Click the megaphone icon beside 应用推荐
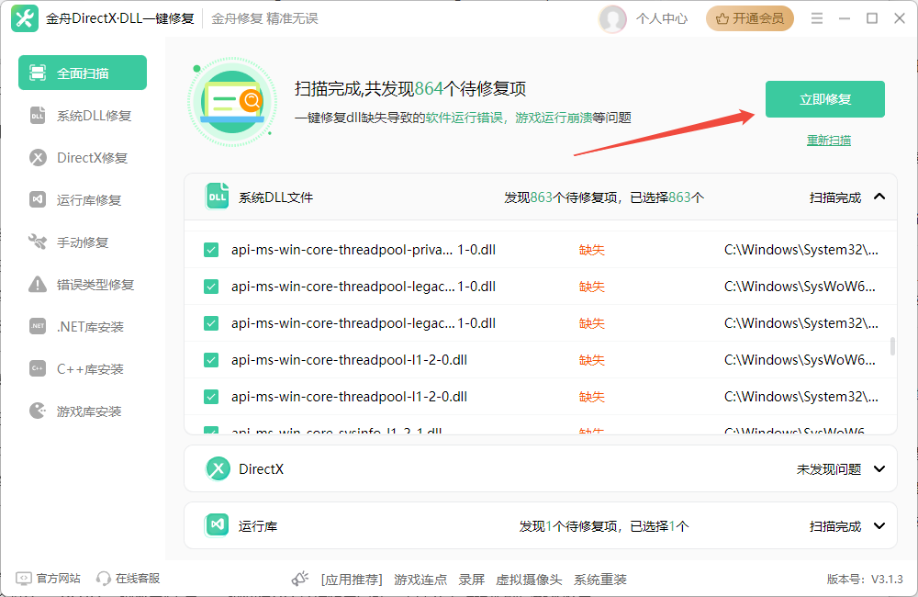 pos(300,579)
